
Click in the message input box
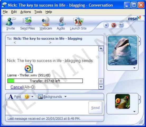pyautogui.click(x=47, y=108)
